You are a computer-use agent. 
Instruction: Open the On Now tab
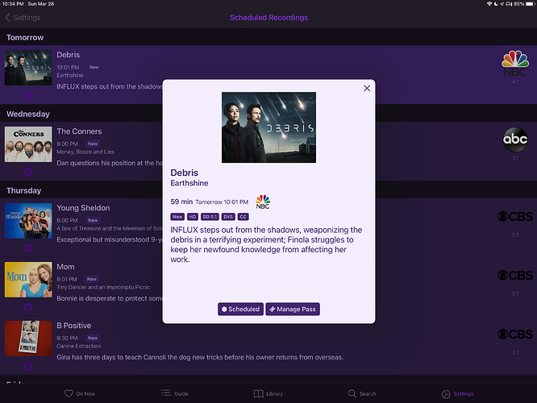pyautogui.click(x=81, y=393)
